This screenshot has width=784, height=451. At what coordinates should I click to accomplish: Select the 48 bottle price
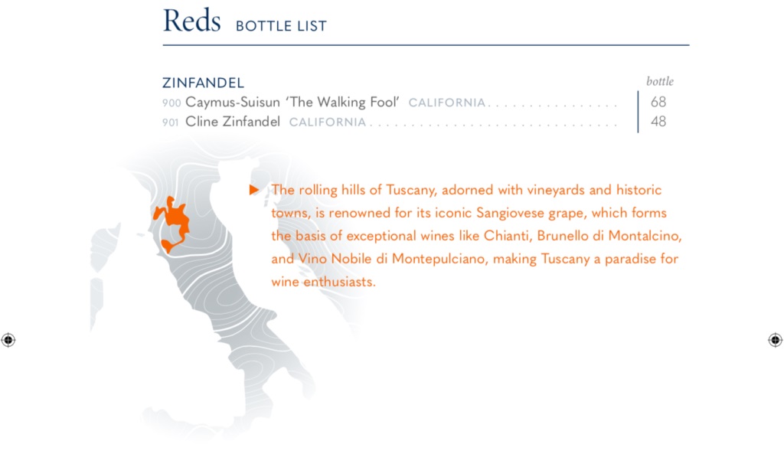[x=658, y=122]
